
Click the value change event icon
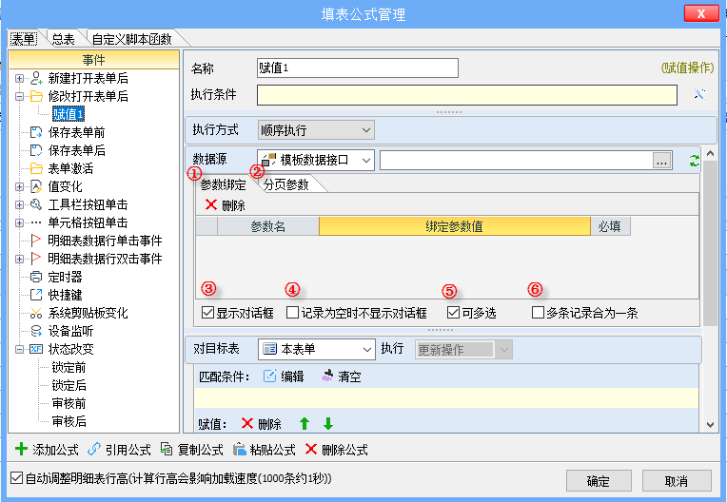click(36, 186)
